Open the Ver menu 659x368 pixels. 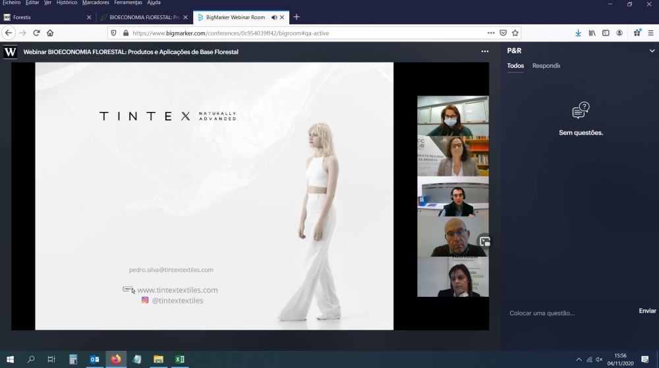(x=48, y=3)
